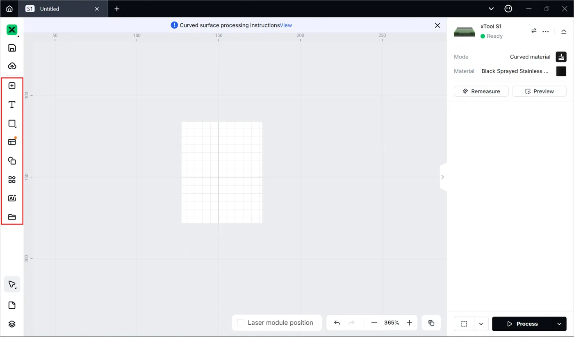This screenshot has width=574, height=337.
Task: Open the canvas page icon
Action: click(12, 305)
